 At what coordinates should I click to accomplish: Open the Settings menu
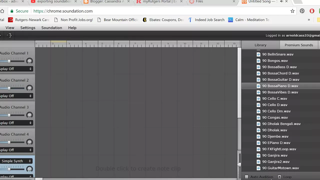pyautogui.click(x=28, y=28)
